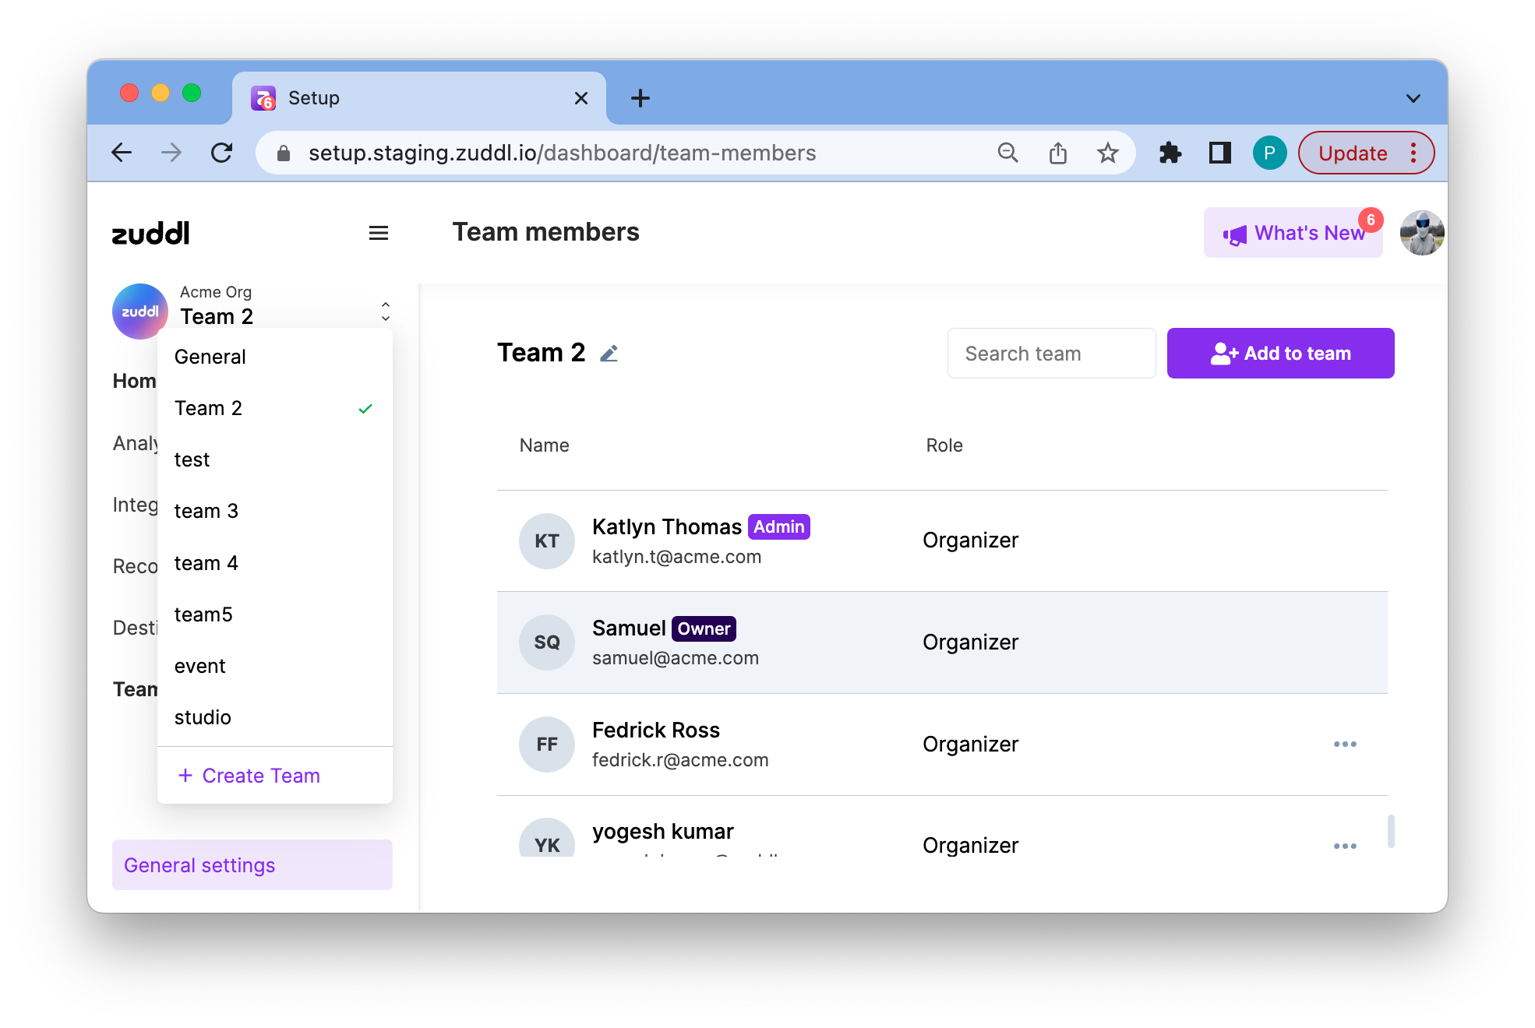Open three-dot menu for Fedrick Ross

[1345, 745]
